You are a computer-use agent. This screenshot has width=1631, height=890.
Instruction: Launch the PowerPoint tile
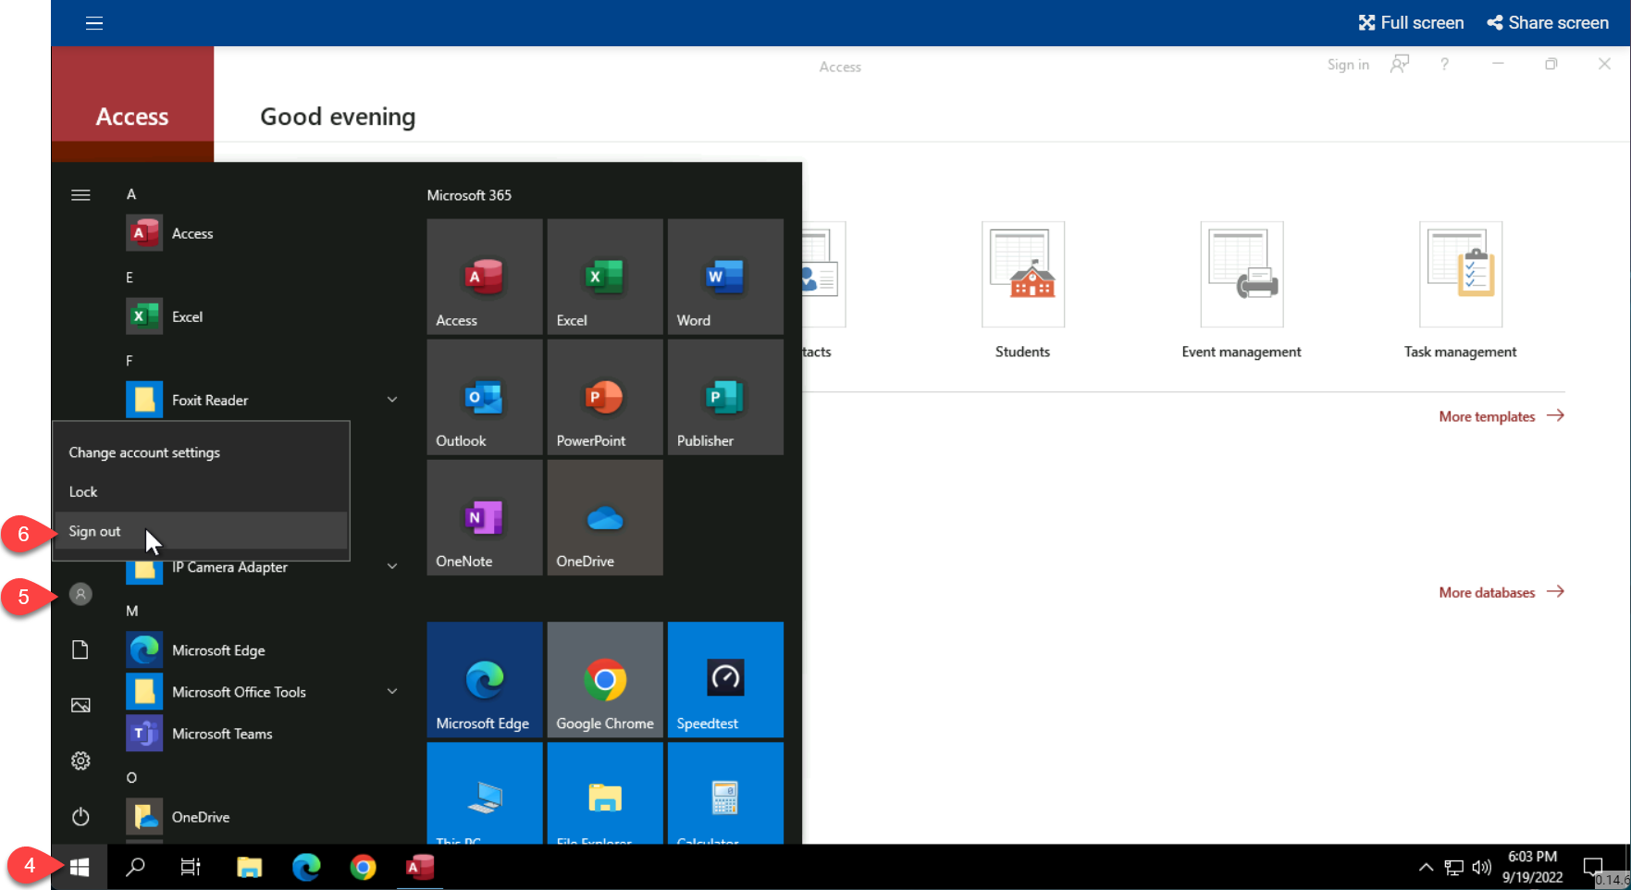pos(604,397)
